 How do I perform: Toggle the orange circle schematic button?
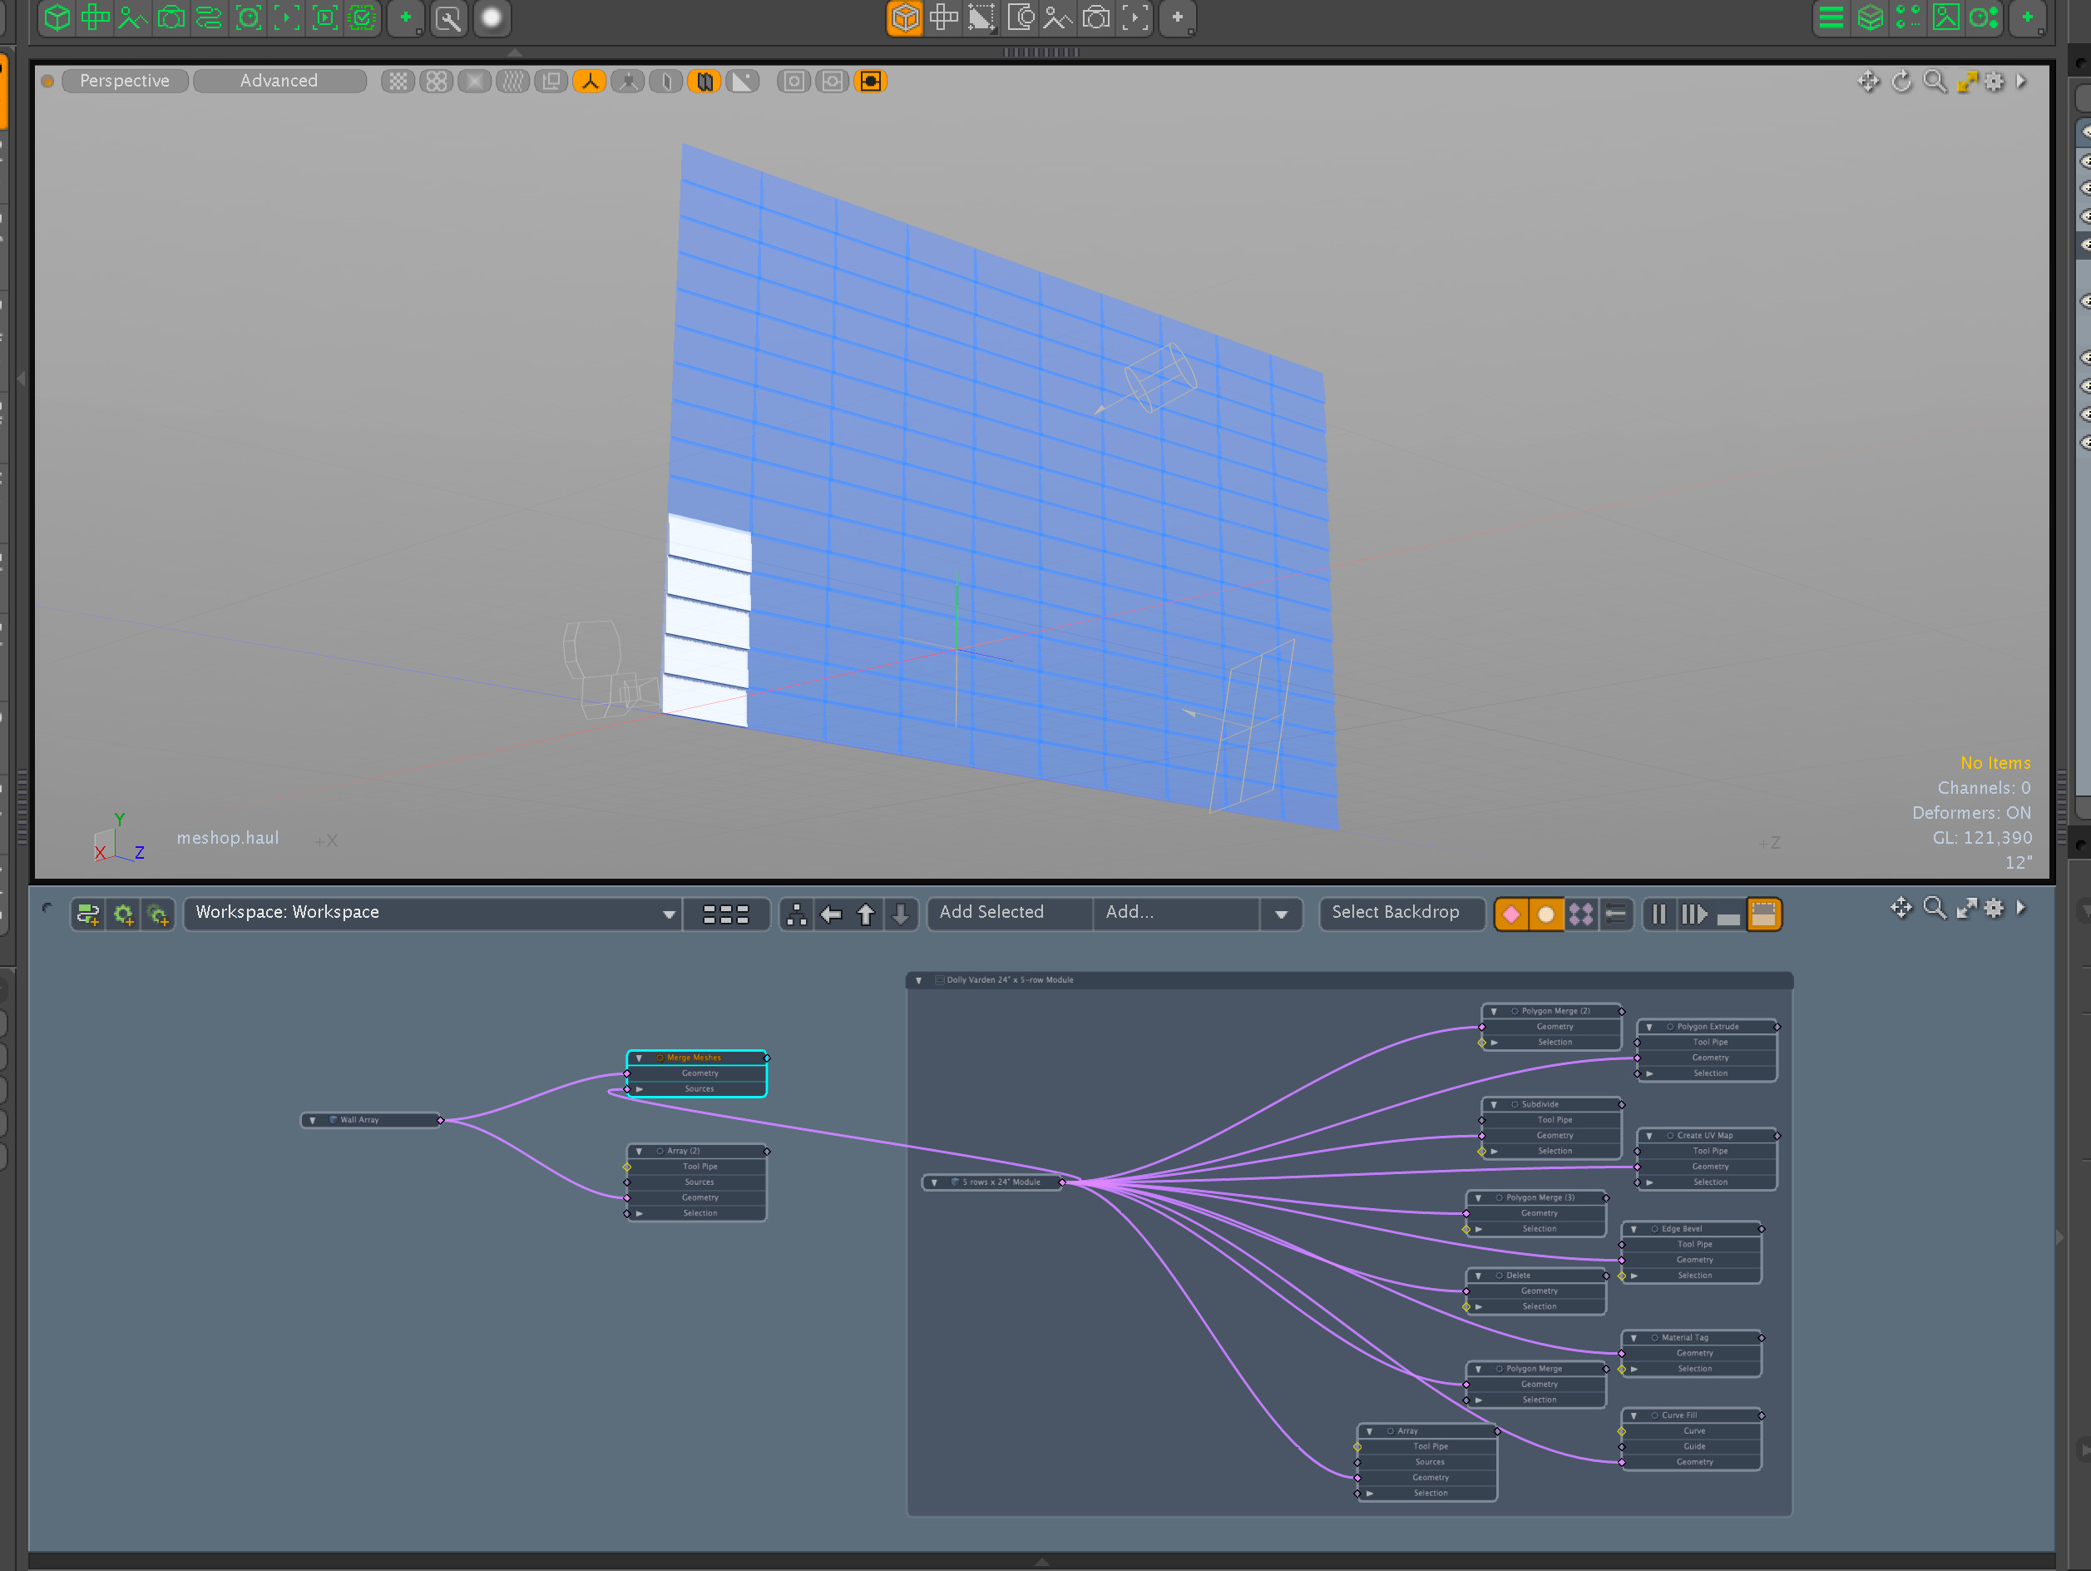[1545, 914]
